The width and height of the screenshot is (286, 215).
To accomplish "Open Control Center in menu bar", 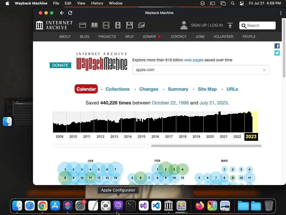I will pyautogui.click(x=242, y=3).
